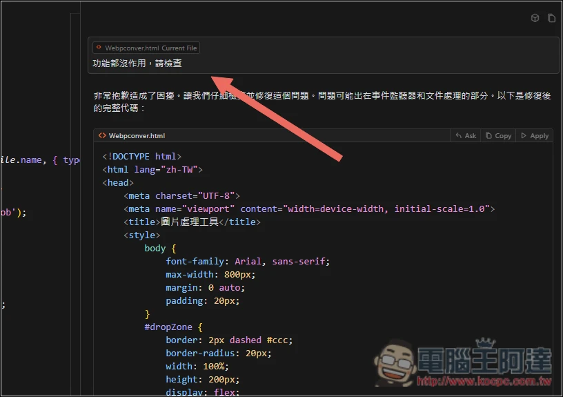Image resolution: width=563 pixels, height=397 pixels.
Task: Click the code brackets icon beside Webpconver.html
Action: point(102,135)
